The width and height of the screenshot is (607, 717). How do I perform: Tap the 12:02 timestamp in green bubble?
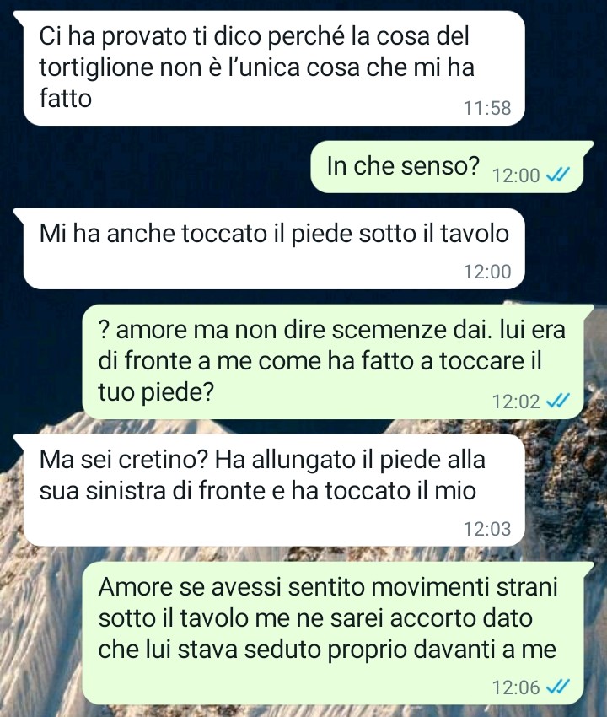point(516,402)
